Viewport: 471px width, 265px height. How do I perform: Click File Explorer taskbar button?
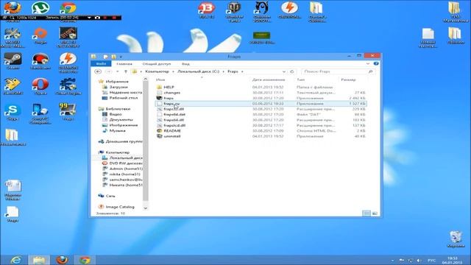(x=39, y=260)
